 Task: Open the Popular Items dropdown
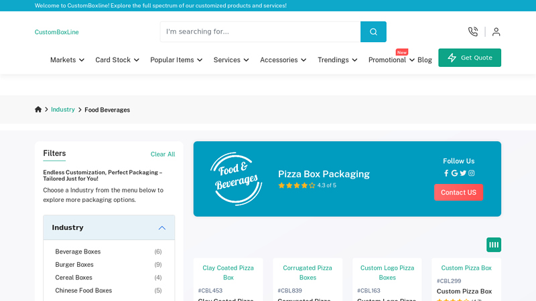[177, 60]
